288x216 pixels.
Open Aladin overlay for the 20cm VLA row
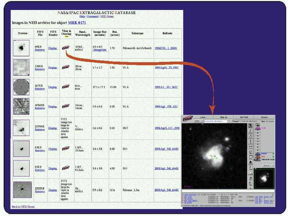click(x=65, y=67)
